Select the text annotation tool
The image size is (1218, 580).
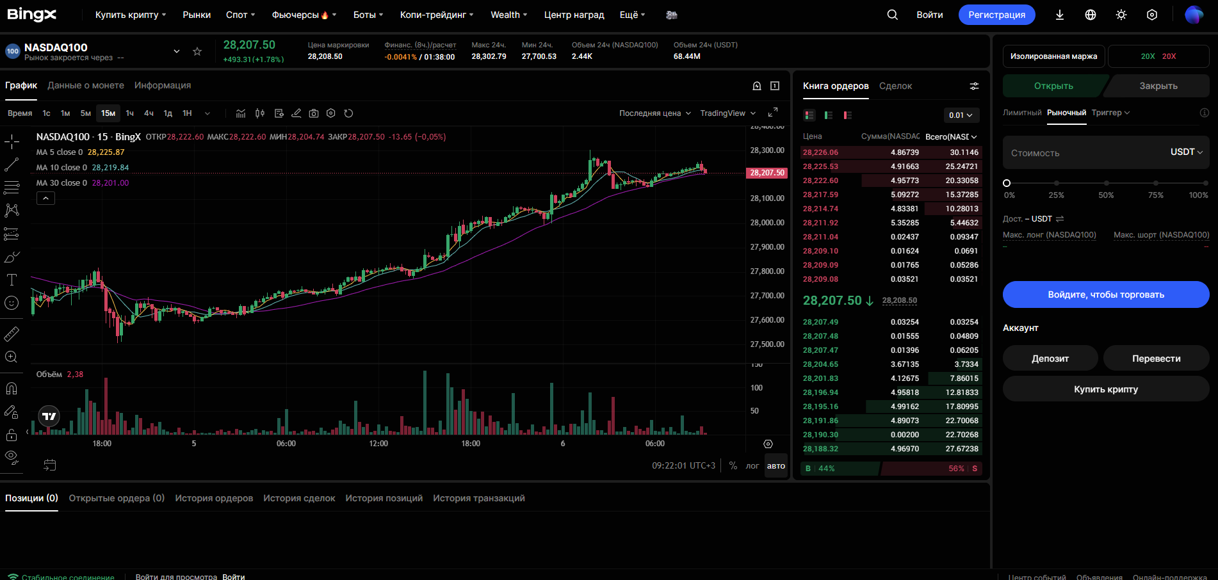click(x=12, y=280)
